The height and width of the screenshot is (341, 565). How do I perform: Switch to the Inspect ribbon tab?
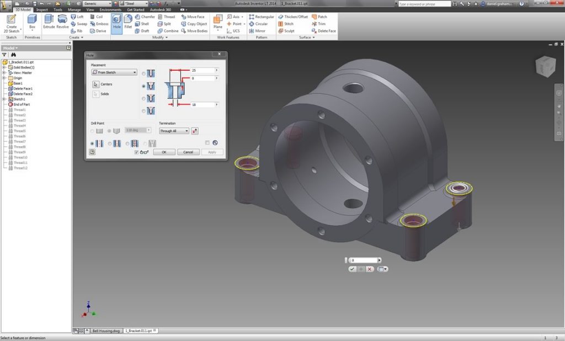42,9
